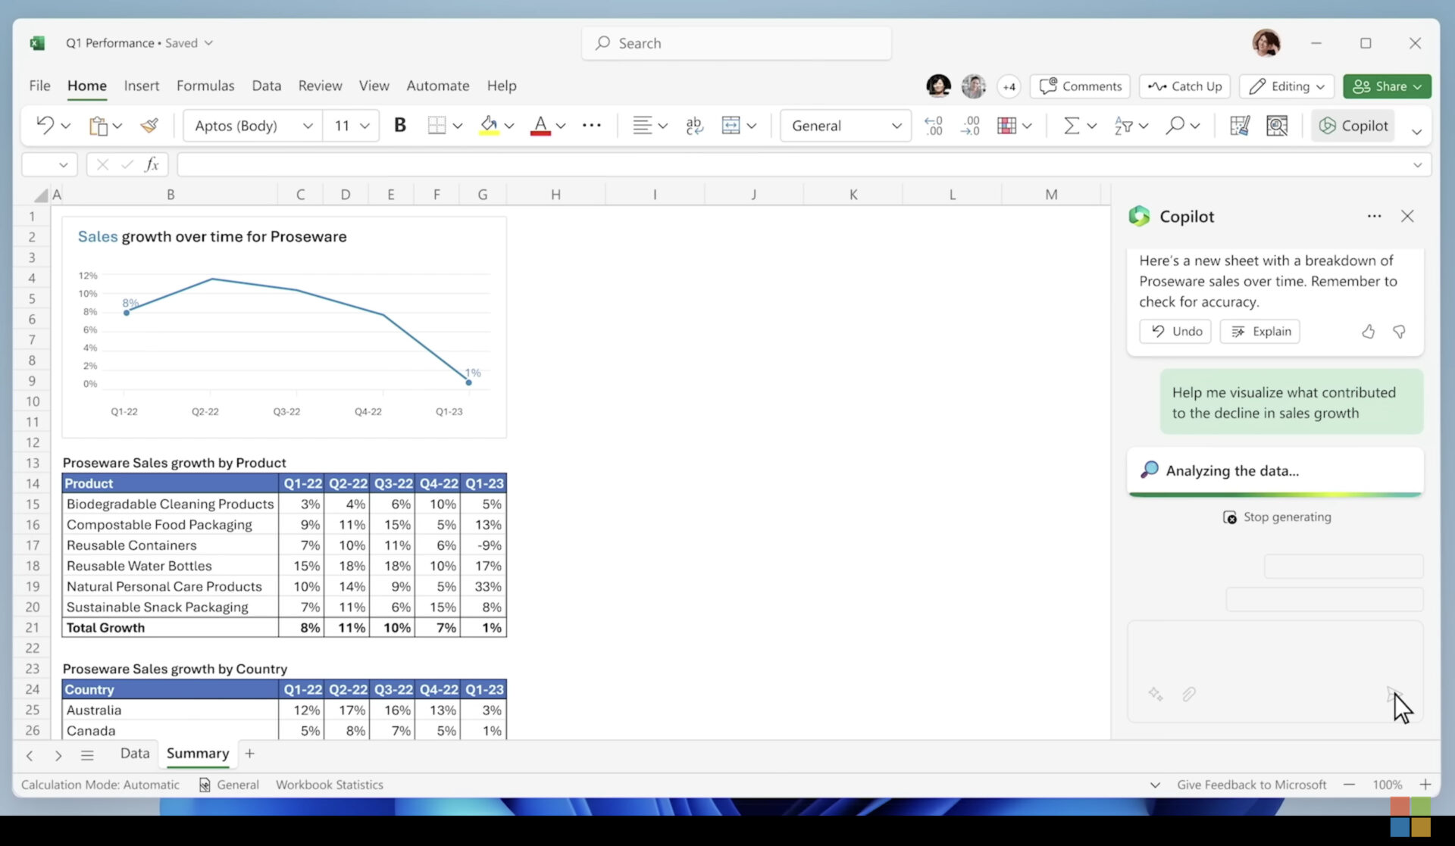Click the Search box in title bar
Screen dimensions: 1455x846
click(x=737, y=43)
